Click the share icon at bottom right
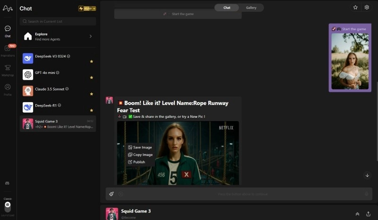The image size is (378, 220). click(368, 213)
